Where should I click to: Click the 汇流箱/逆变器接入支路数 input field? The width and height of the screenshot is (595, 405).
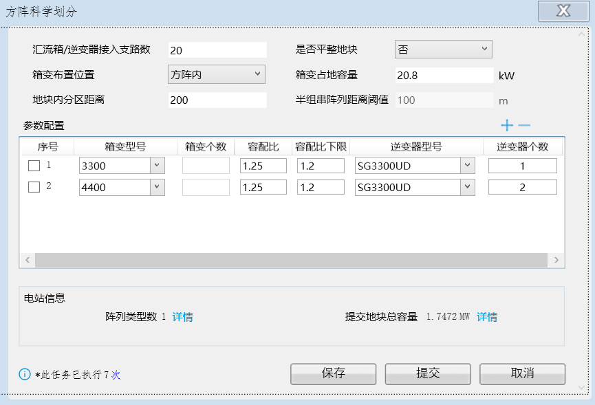(x=217, y=50)
